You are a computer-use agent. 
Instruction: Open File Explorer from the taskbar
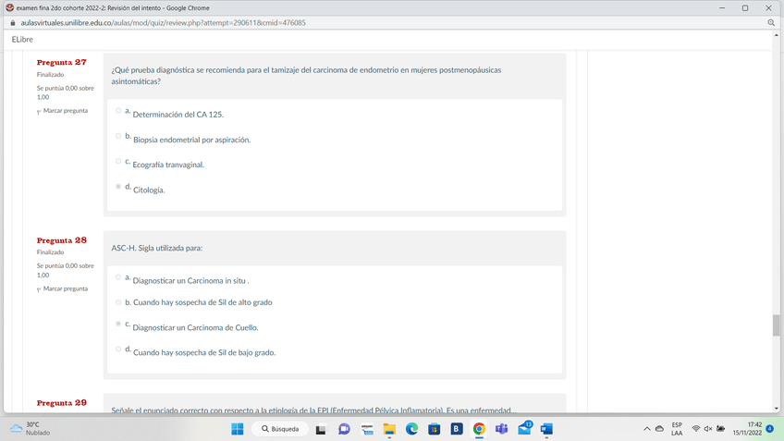click(x=389, y=429)
